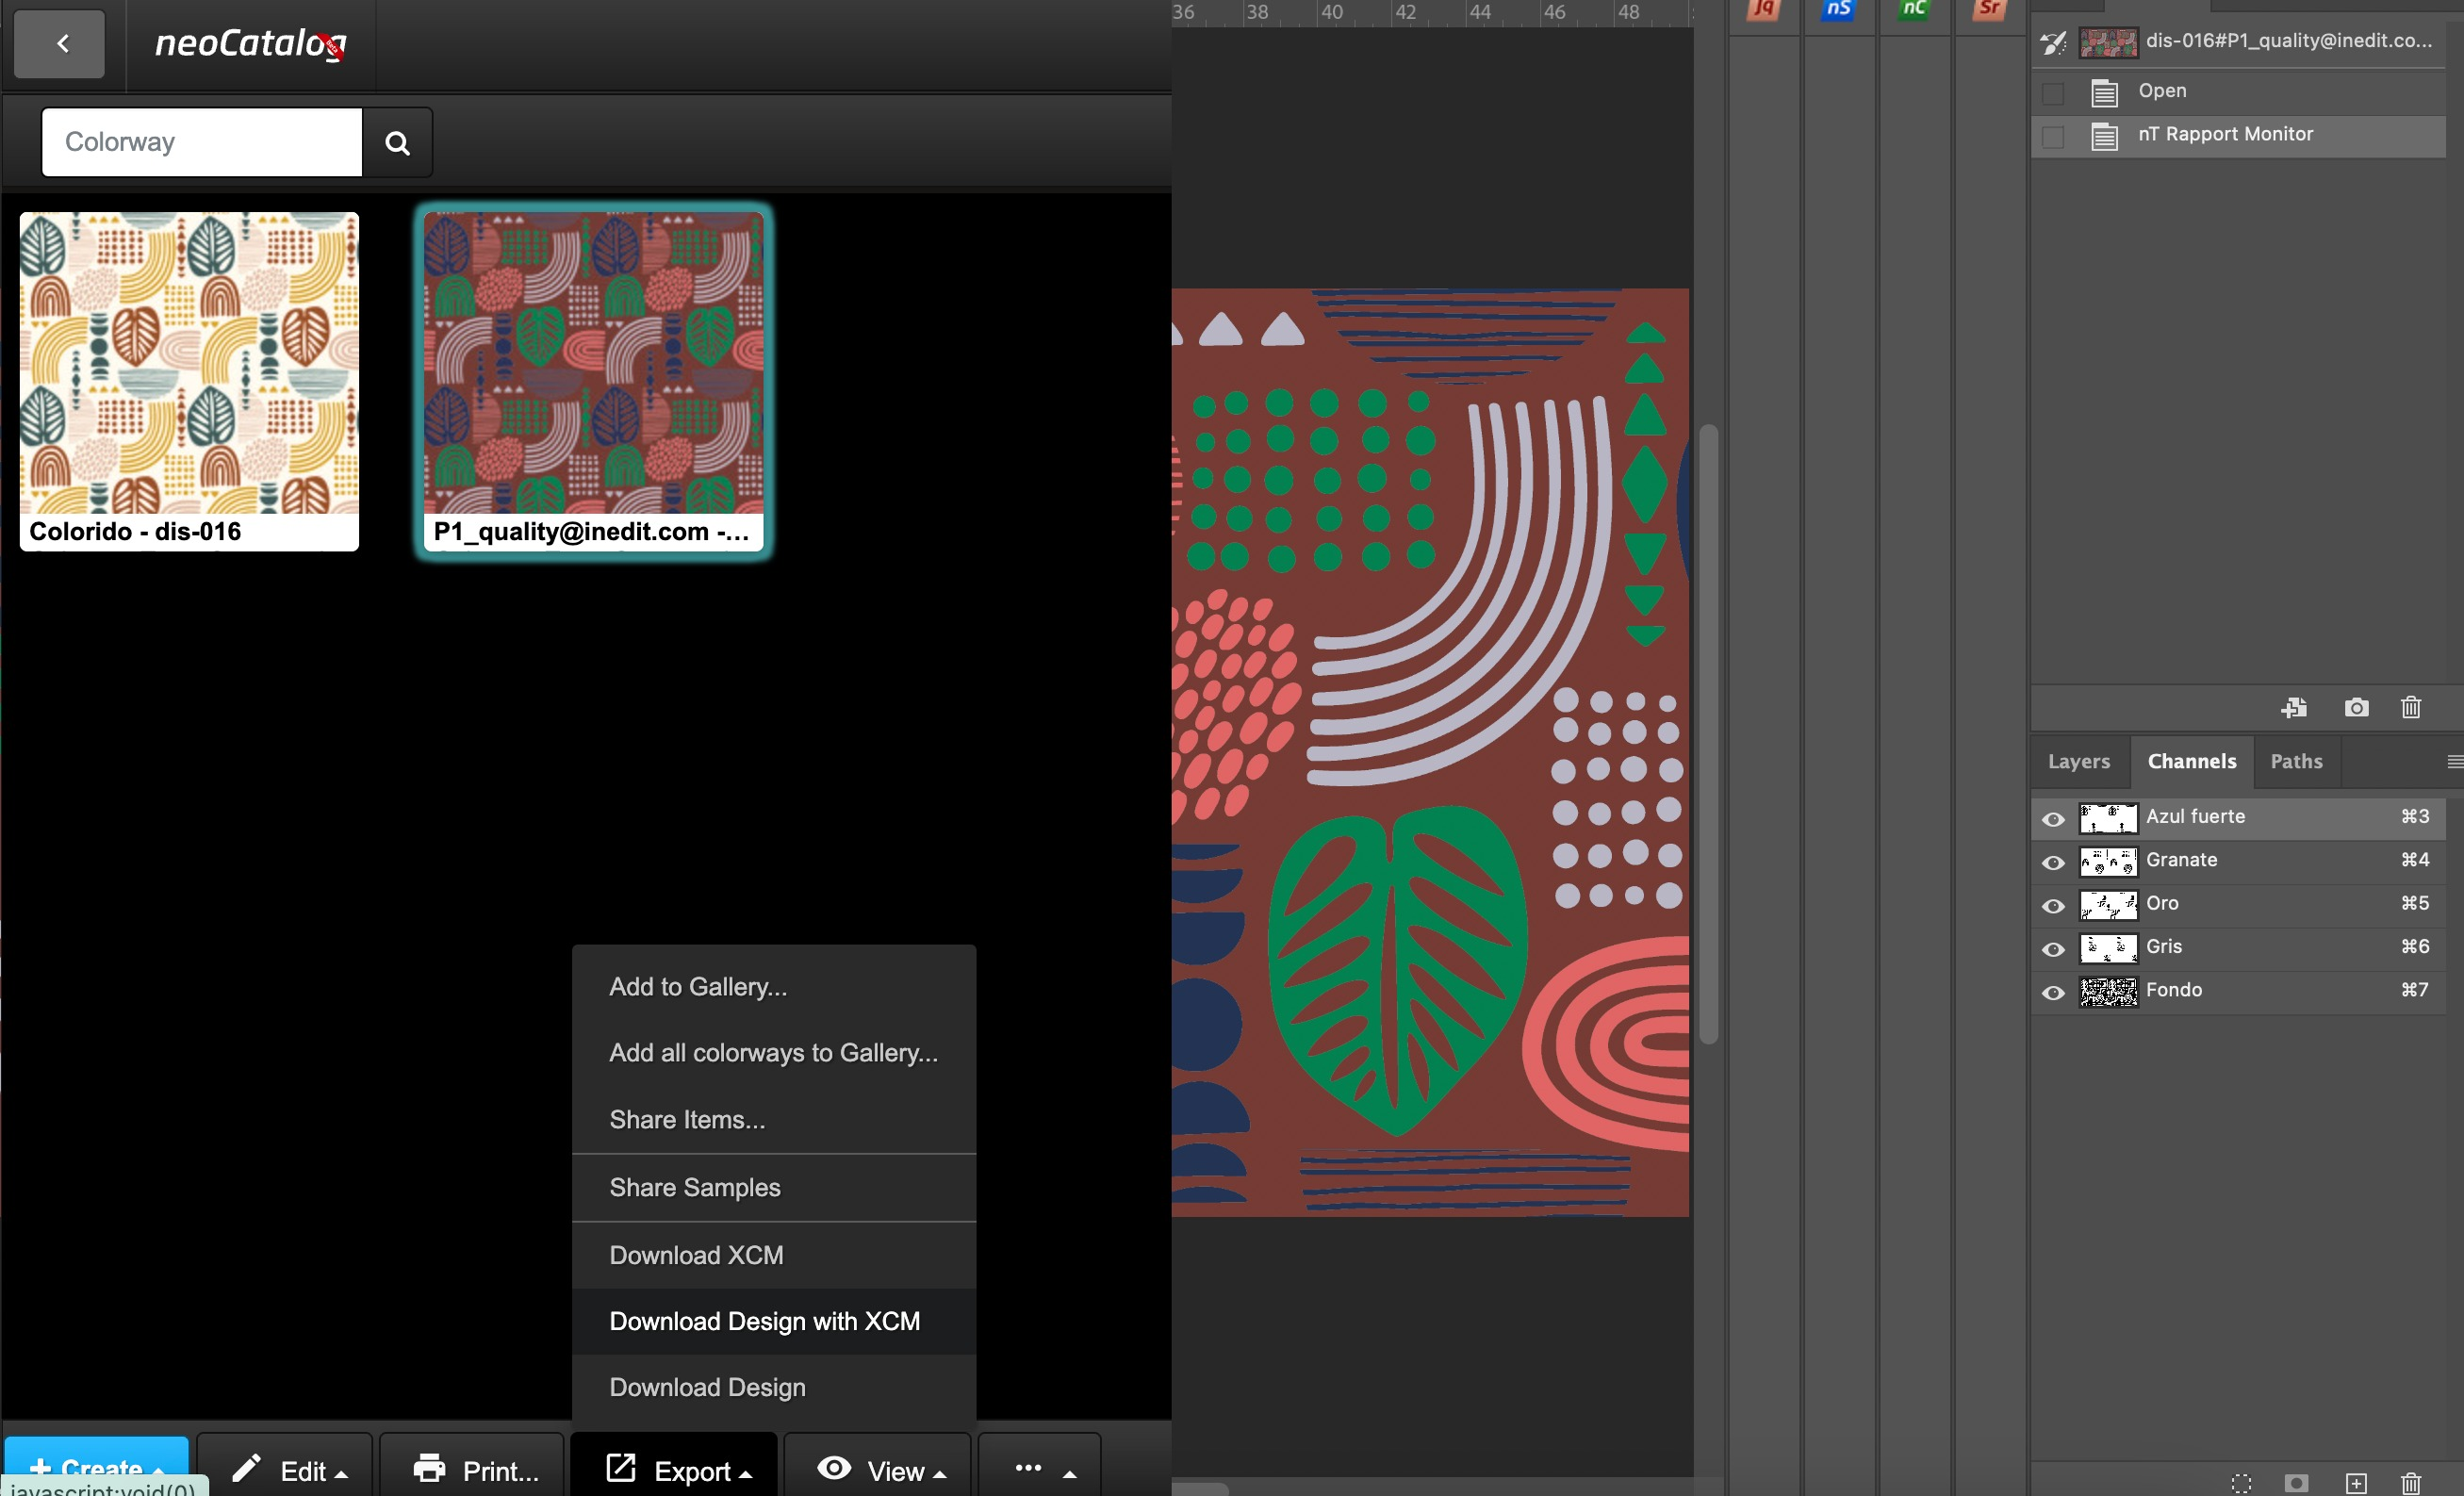
Task: Choose Share Samples from export menu
Action: coord(694,1187)
